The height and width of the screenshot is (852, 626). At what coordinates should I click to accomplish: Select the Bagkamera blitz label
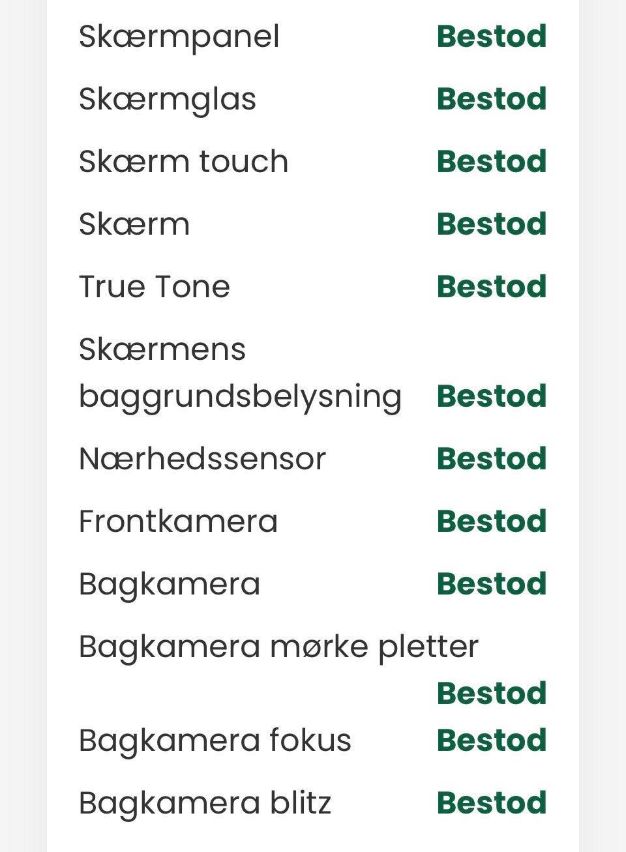205,804
